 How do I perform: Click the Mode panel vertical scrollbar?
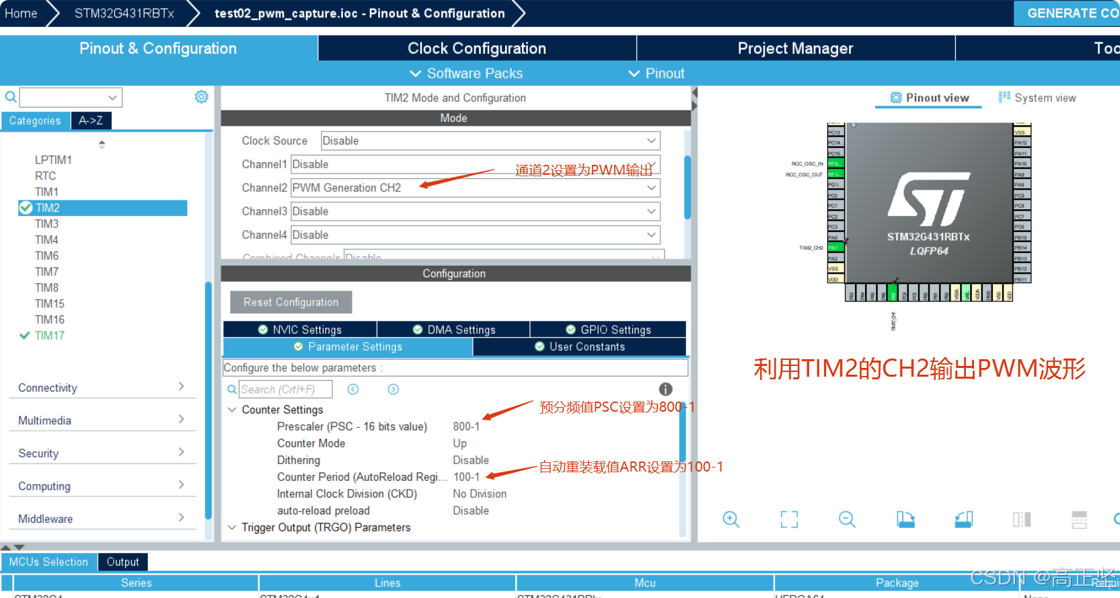pos(687,188)
